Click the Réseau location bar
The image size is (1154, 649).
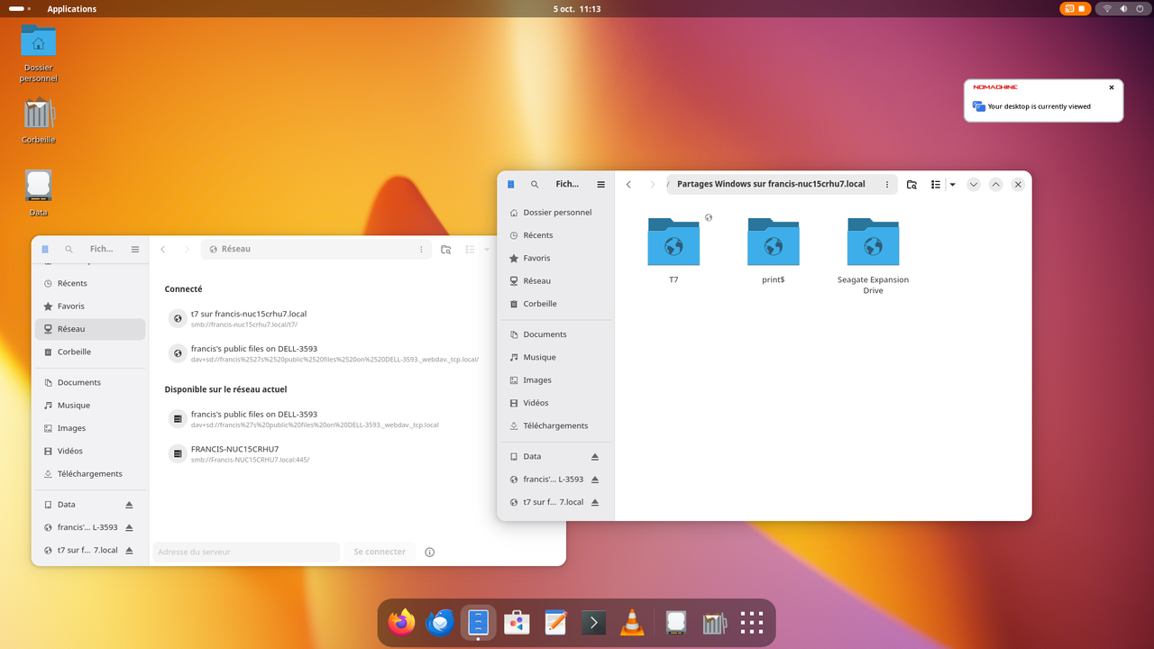click(x=316, y=249)
